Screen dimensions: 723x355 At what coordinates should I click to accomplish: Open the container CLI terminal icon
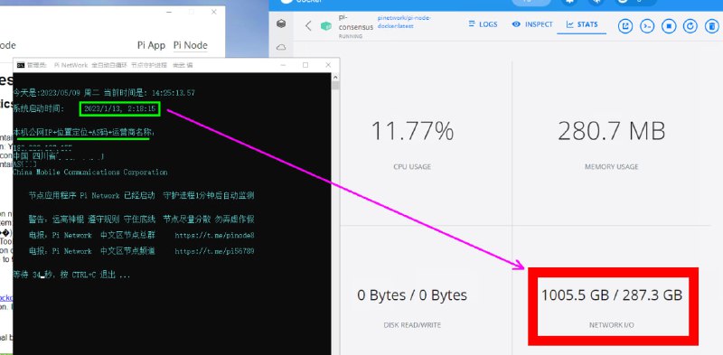tap(647, 26)
